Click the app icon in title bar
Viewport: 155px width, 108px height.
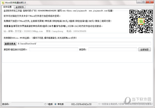click(x=3, y=3)
